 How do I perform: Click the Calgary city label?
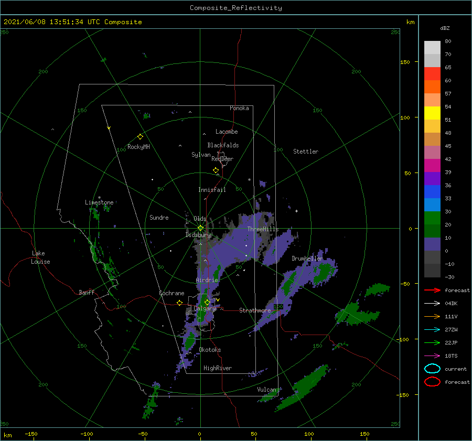205,308
